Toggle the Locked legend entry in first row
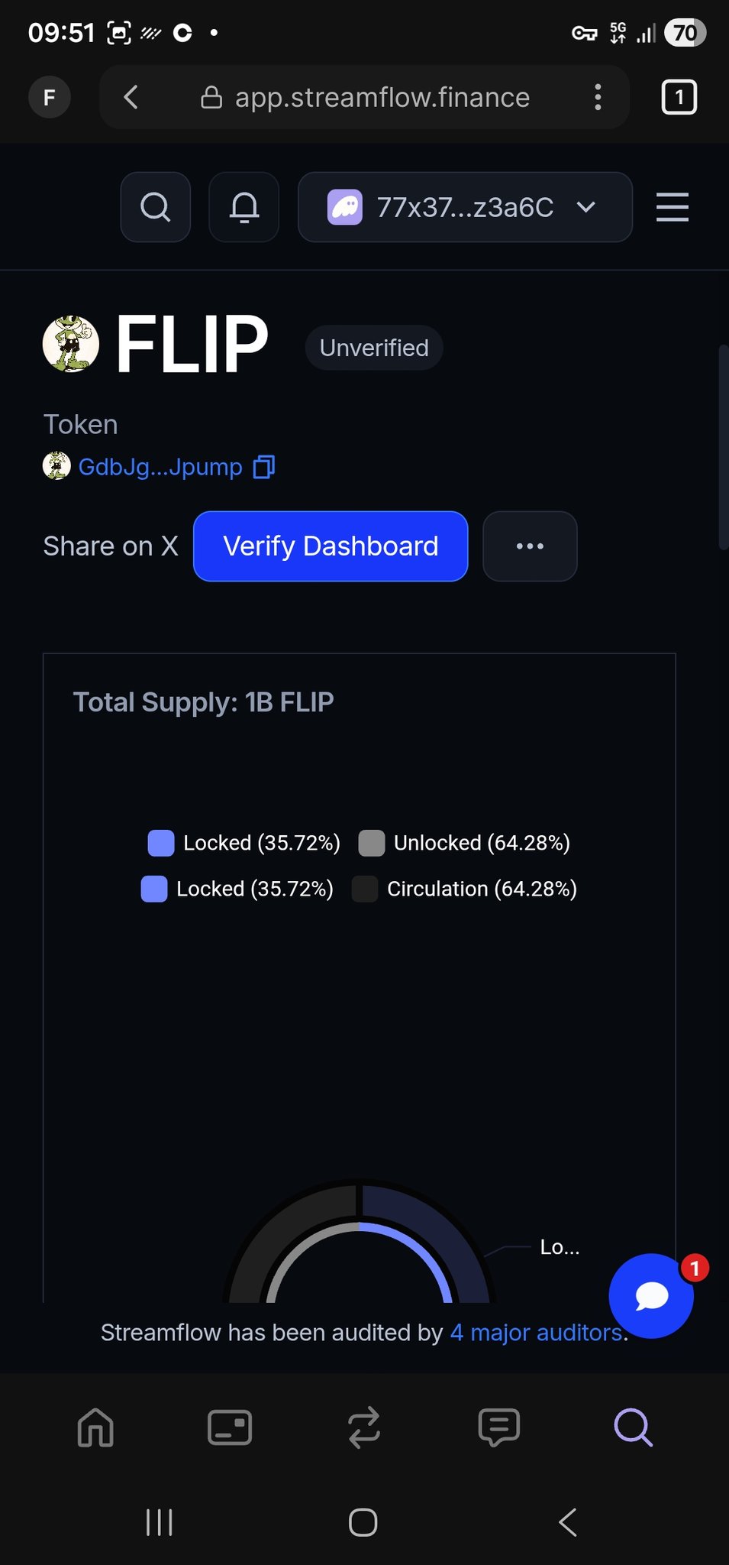The height and width of the screenshot is (1565, 729). click(244, 843)
